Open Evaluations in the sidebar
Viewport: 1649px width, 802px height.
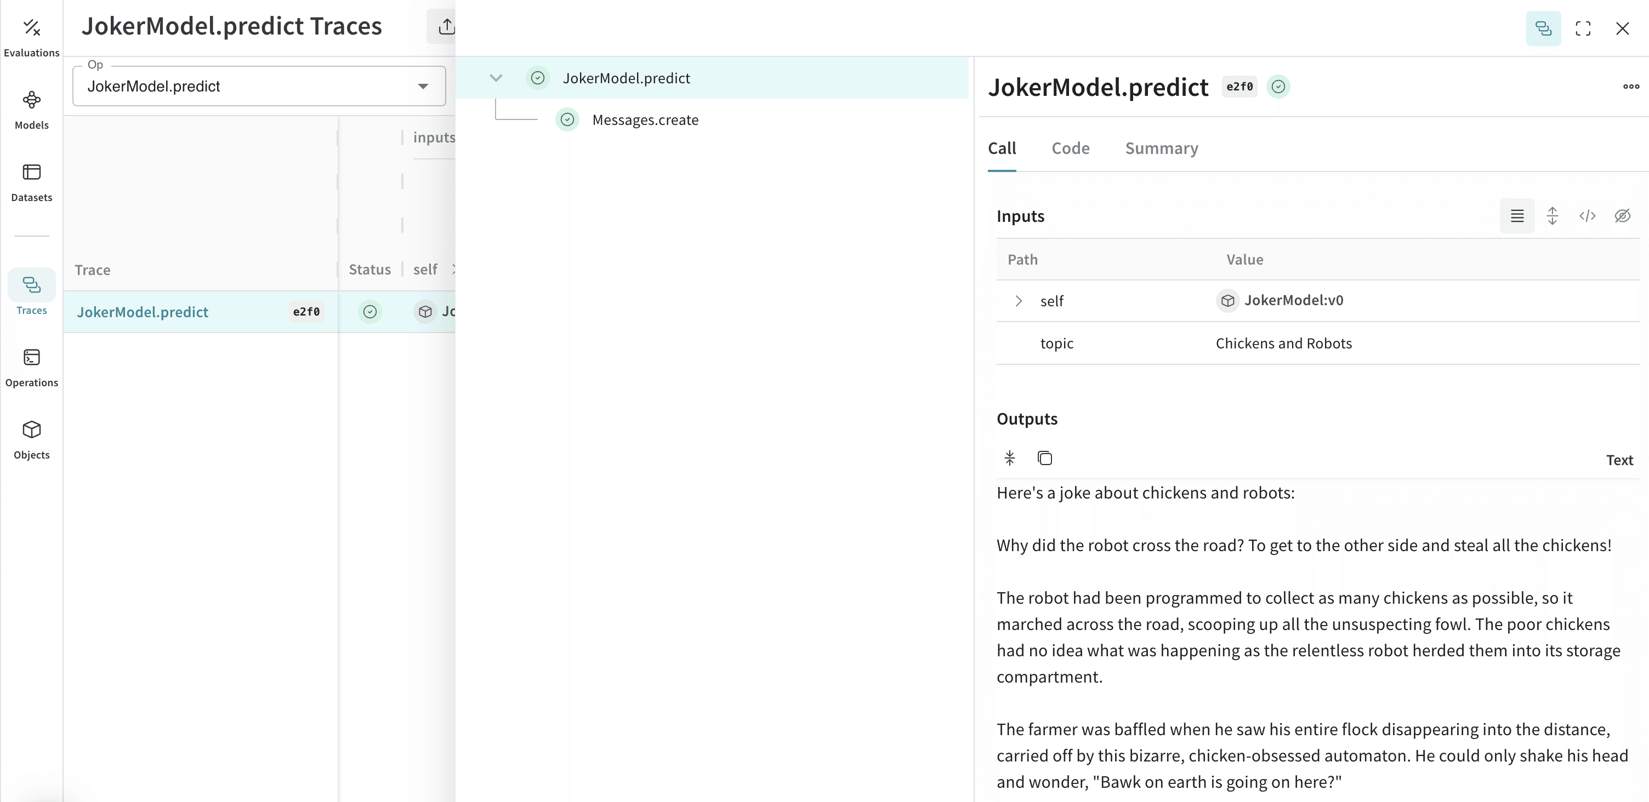[x=31, y=37]
